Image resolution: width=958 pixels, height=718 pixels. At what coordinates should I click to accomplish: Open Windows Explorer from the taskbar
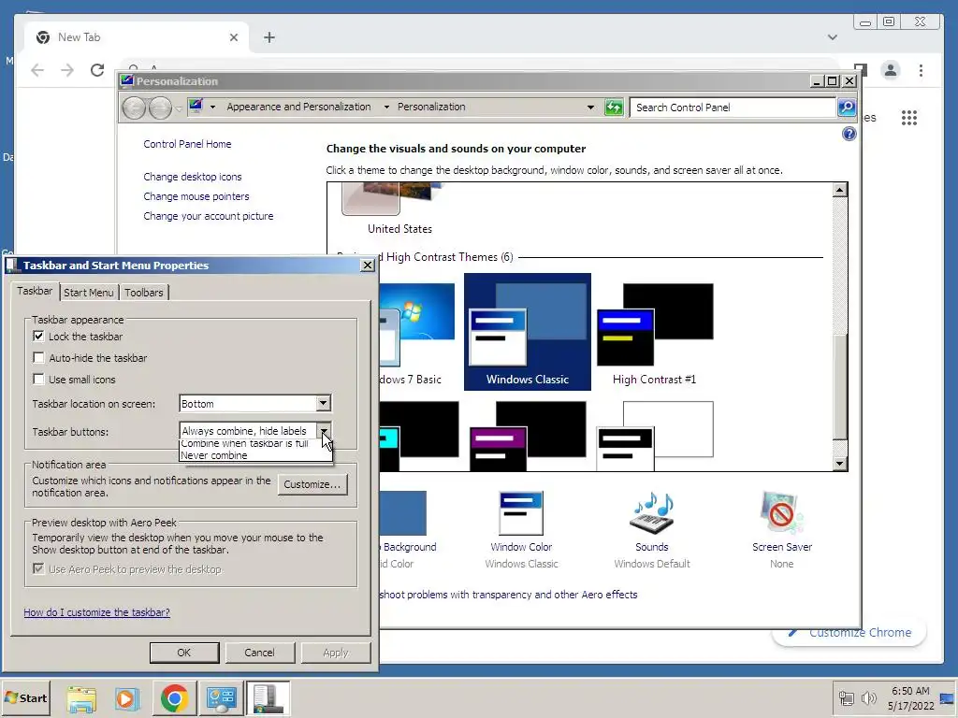(x=81, y=698)
